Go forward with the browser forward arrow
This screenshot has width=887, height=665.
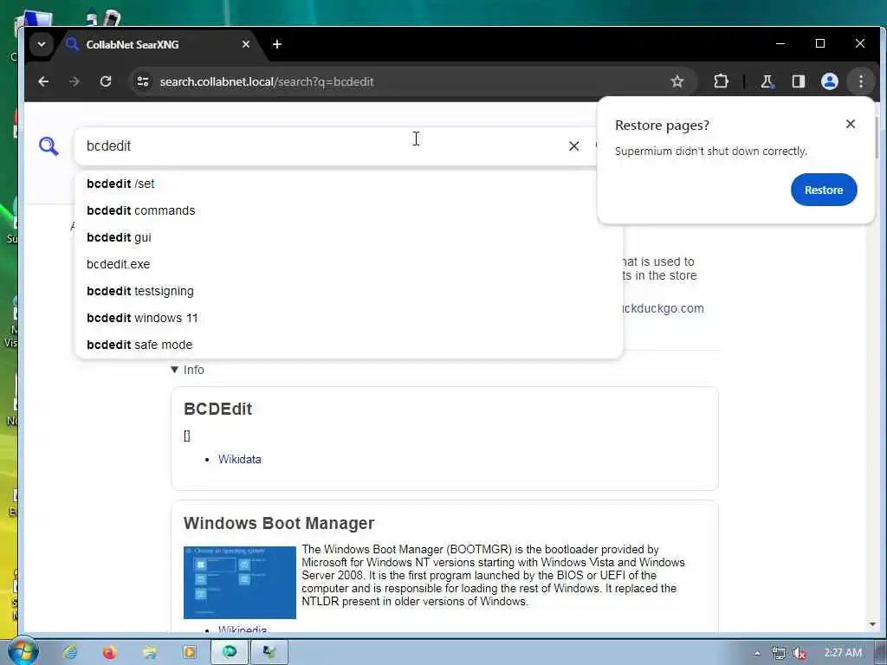[x=74, y=81]
